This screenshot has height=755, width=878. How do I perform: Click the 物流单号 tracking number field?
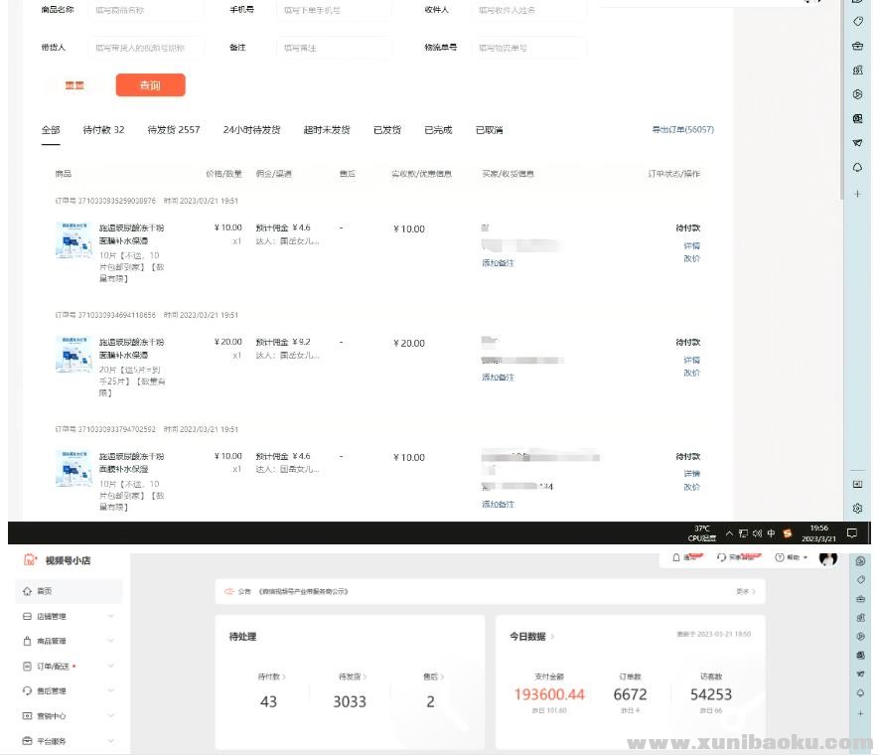click(530, 47)
